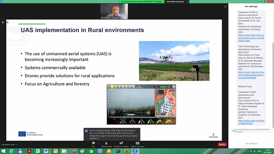
Task: Switch to Word in the taskbar
Action: (46, 151)
